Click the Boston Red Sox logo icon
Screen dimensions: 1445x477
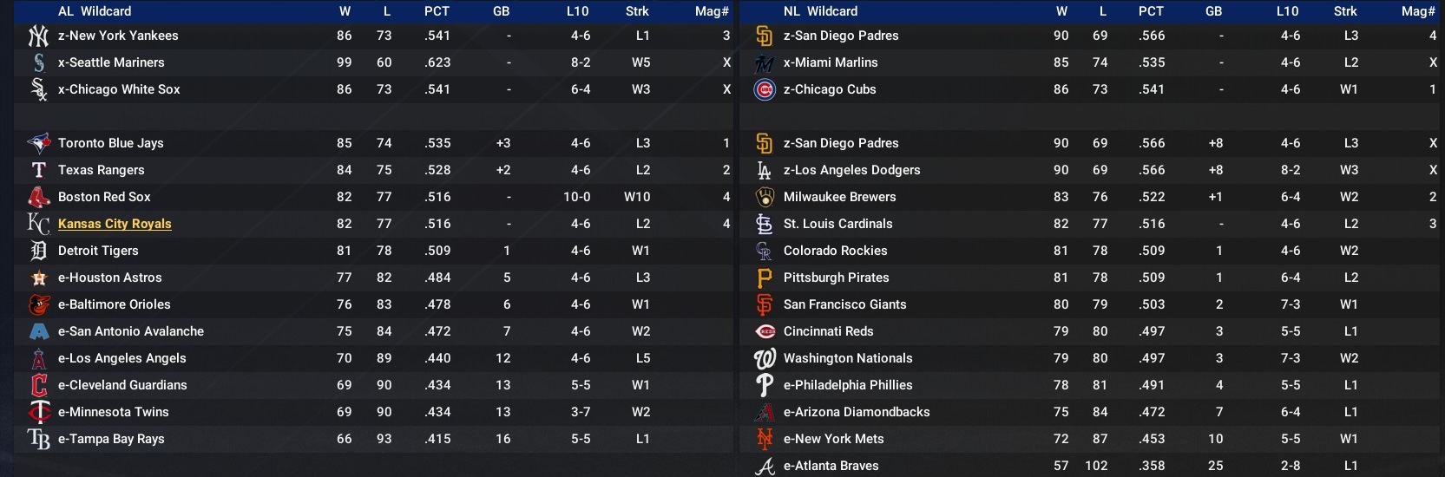click(x=38, y=197)
